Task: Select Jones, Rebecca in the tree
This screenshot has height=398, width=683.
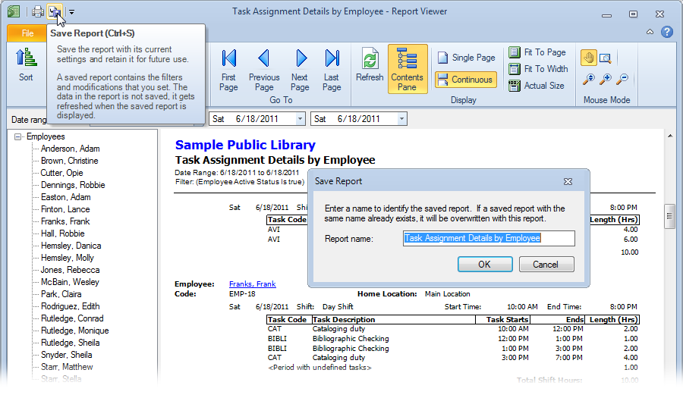Action: (x=70, y=270)
